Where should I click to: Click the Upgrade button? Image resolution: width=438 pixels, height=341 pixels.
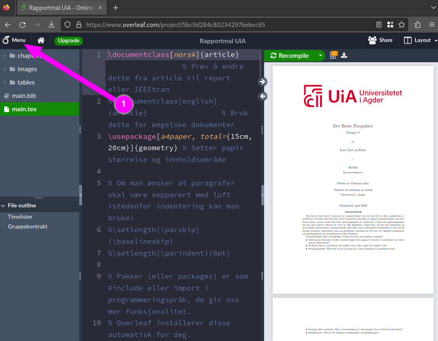click(x=68, y=41)
